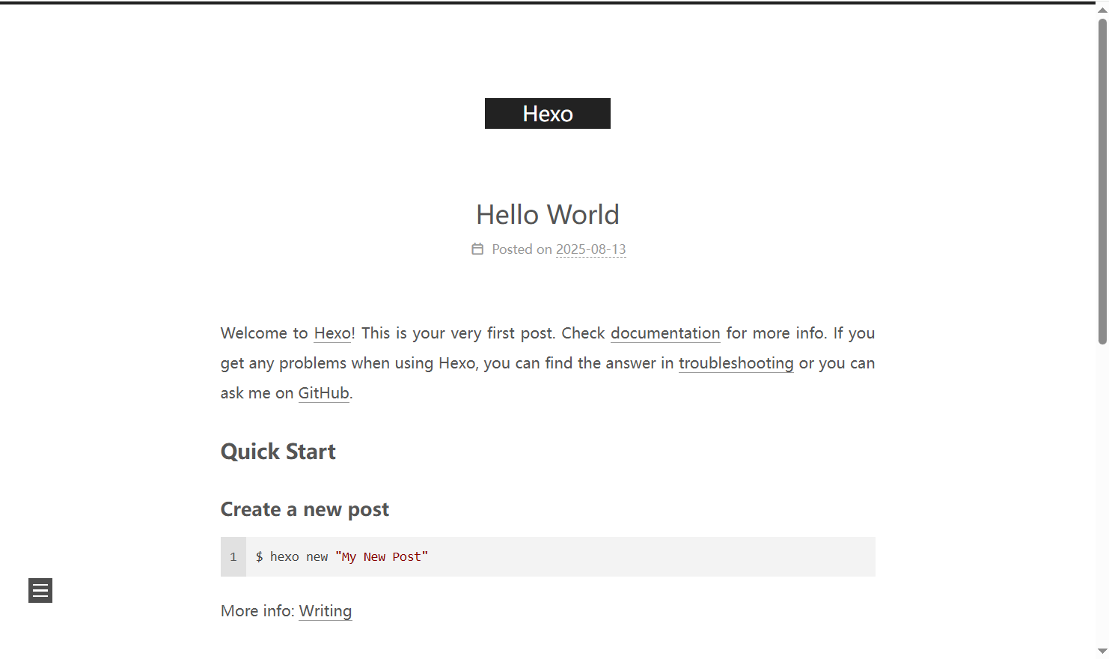The width and height of the screenshot is (1109, 659).
Task: Follow the Hexo link in welcome paragraph
Action: coord(332,333)
